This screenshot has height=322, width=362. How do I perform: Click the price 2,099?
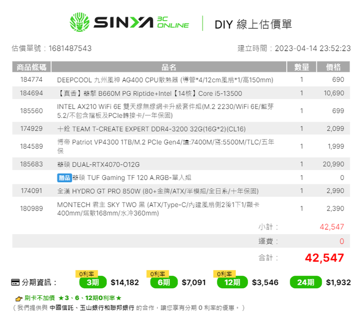tap(335, 129)
